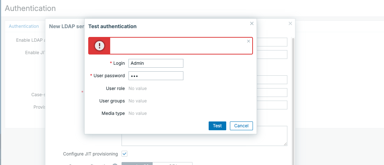Focus the User password field
384x165 pixels.
(x=156, y=76)
